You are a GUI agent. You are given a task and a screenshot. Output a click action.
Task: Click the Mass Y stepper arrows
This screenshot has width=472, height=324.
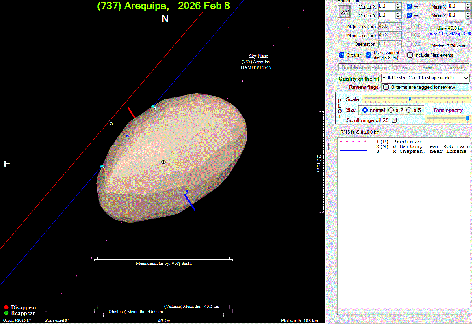coord(468,15)
